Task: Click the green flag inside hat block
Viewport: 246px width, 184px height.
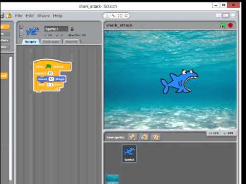Action: [49, 66]
